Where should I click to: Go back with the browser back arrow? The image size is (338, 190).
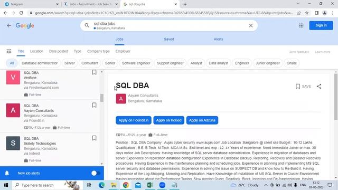click(5, 13)
